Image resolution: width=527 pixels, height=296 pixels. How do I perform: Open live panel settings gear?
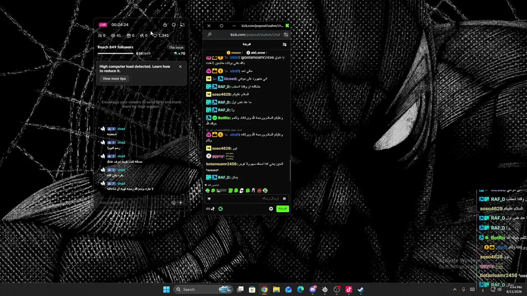click(174, 25)
